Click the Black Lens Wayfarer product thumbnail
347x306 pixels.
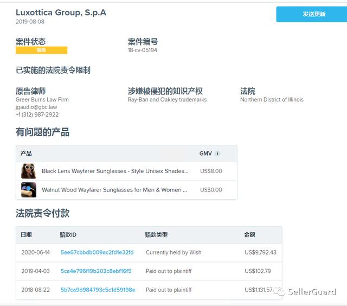[29, 171]
